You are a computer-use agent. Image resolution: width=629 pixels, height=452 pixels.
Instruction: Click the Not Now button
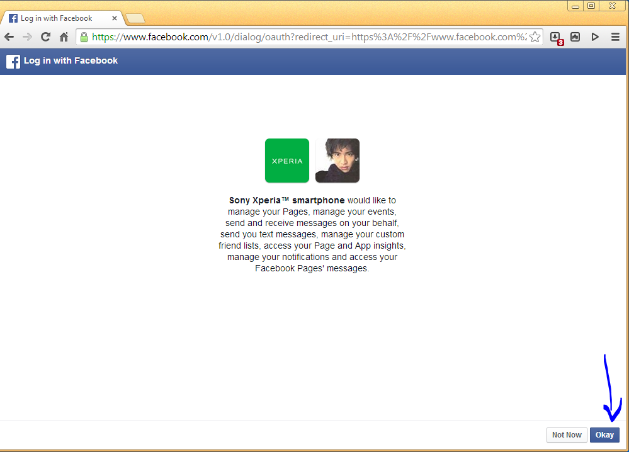[567, 435]
